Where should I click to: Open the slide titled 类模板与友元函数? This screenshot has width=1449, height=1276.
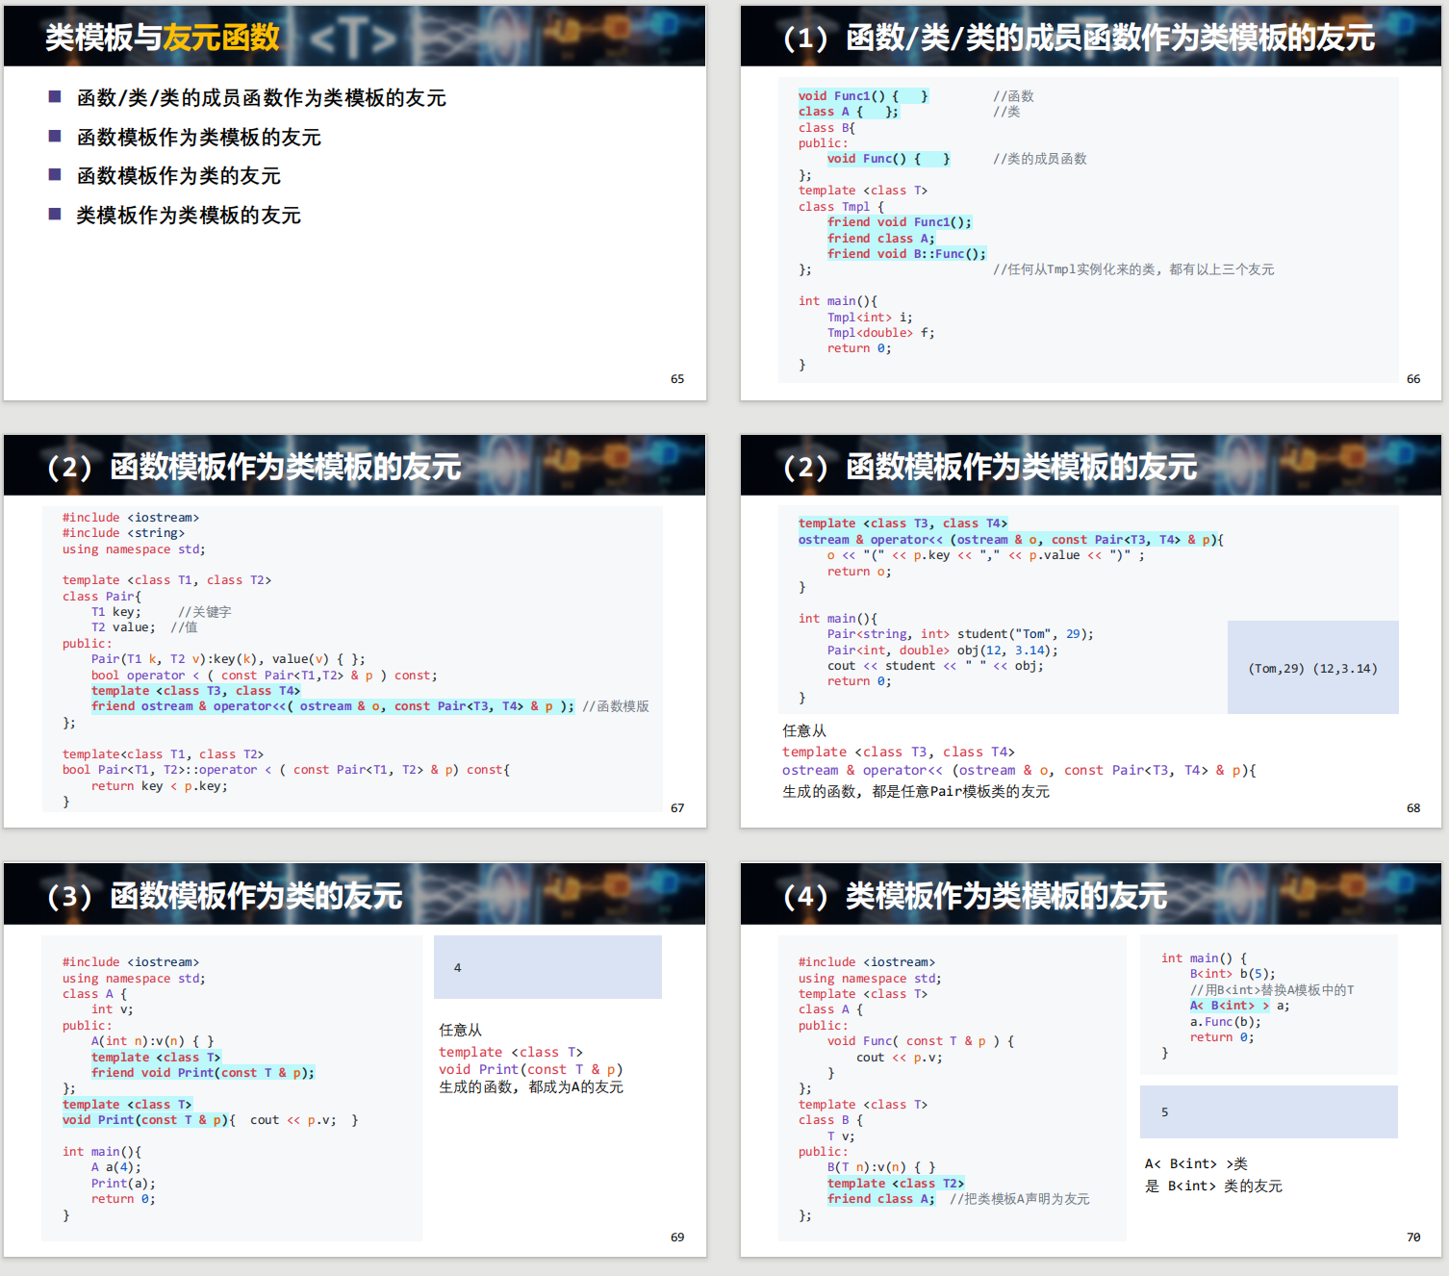point(354,203)
